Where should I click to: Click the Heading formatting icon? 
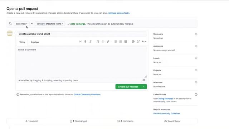coord(80,42)
